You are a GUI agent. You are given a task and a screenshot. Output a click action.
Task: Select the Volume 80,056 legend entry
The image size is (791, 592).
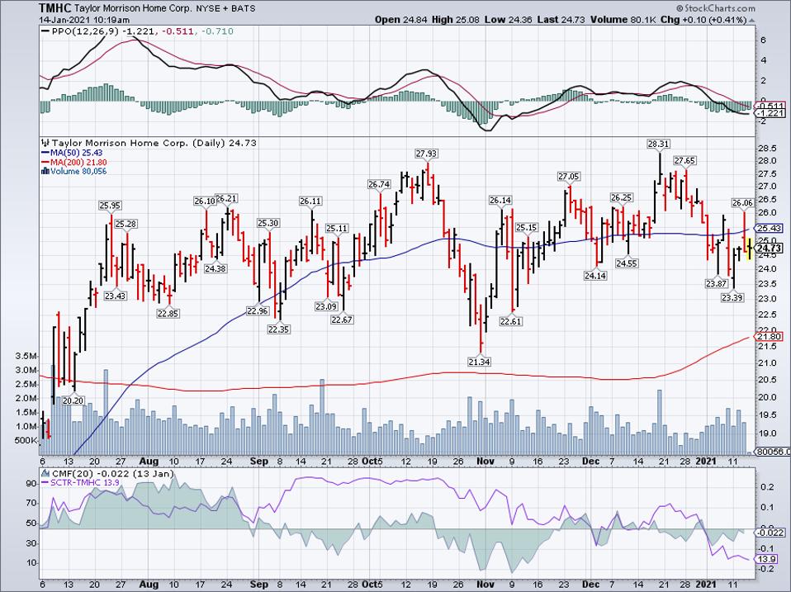tap(78, 172)
